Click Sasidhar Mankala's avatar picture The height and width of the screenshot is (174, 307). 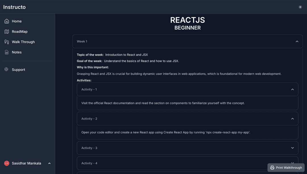pos(7,163)
